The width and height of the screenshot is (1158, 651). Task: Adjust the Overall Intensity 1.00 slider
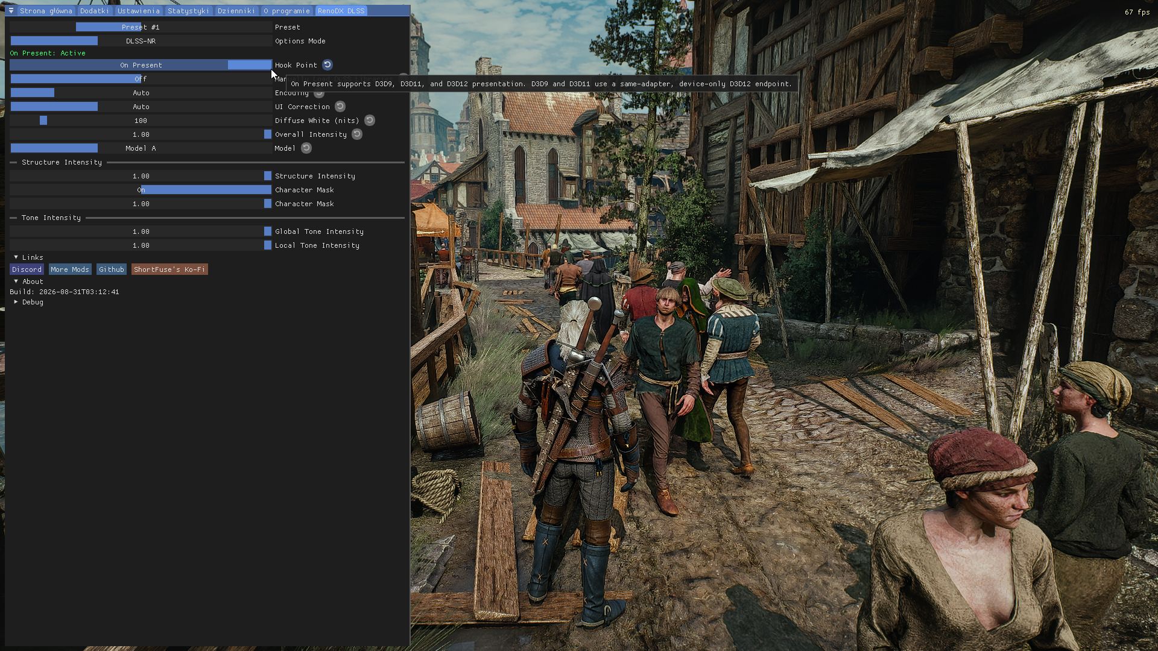141,134
